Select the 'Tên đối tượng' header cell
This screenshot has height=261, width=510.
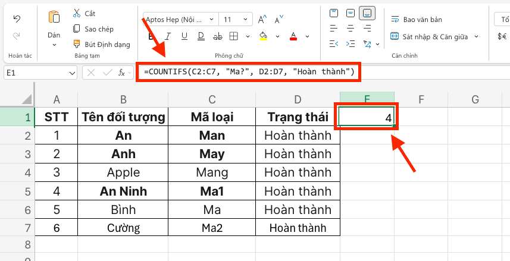point(123,117)
